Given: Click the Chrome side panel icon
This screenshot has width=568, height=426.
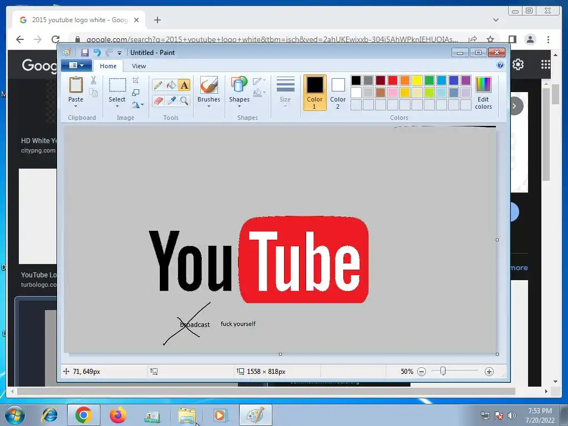Looking at the screenshot, I should click(512, 39).
